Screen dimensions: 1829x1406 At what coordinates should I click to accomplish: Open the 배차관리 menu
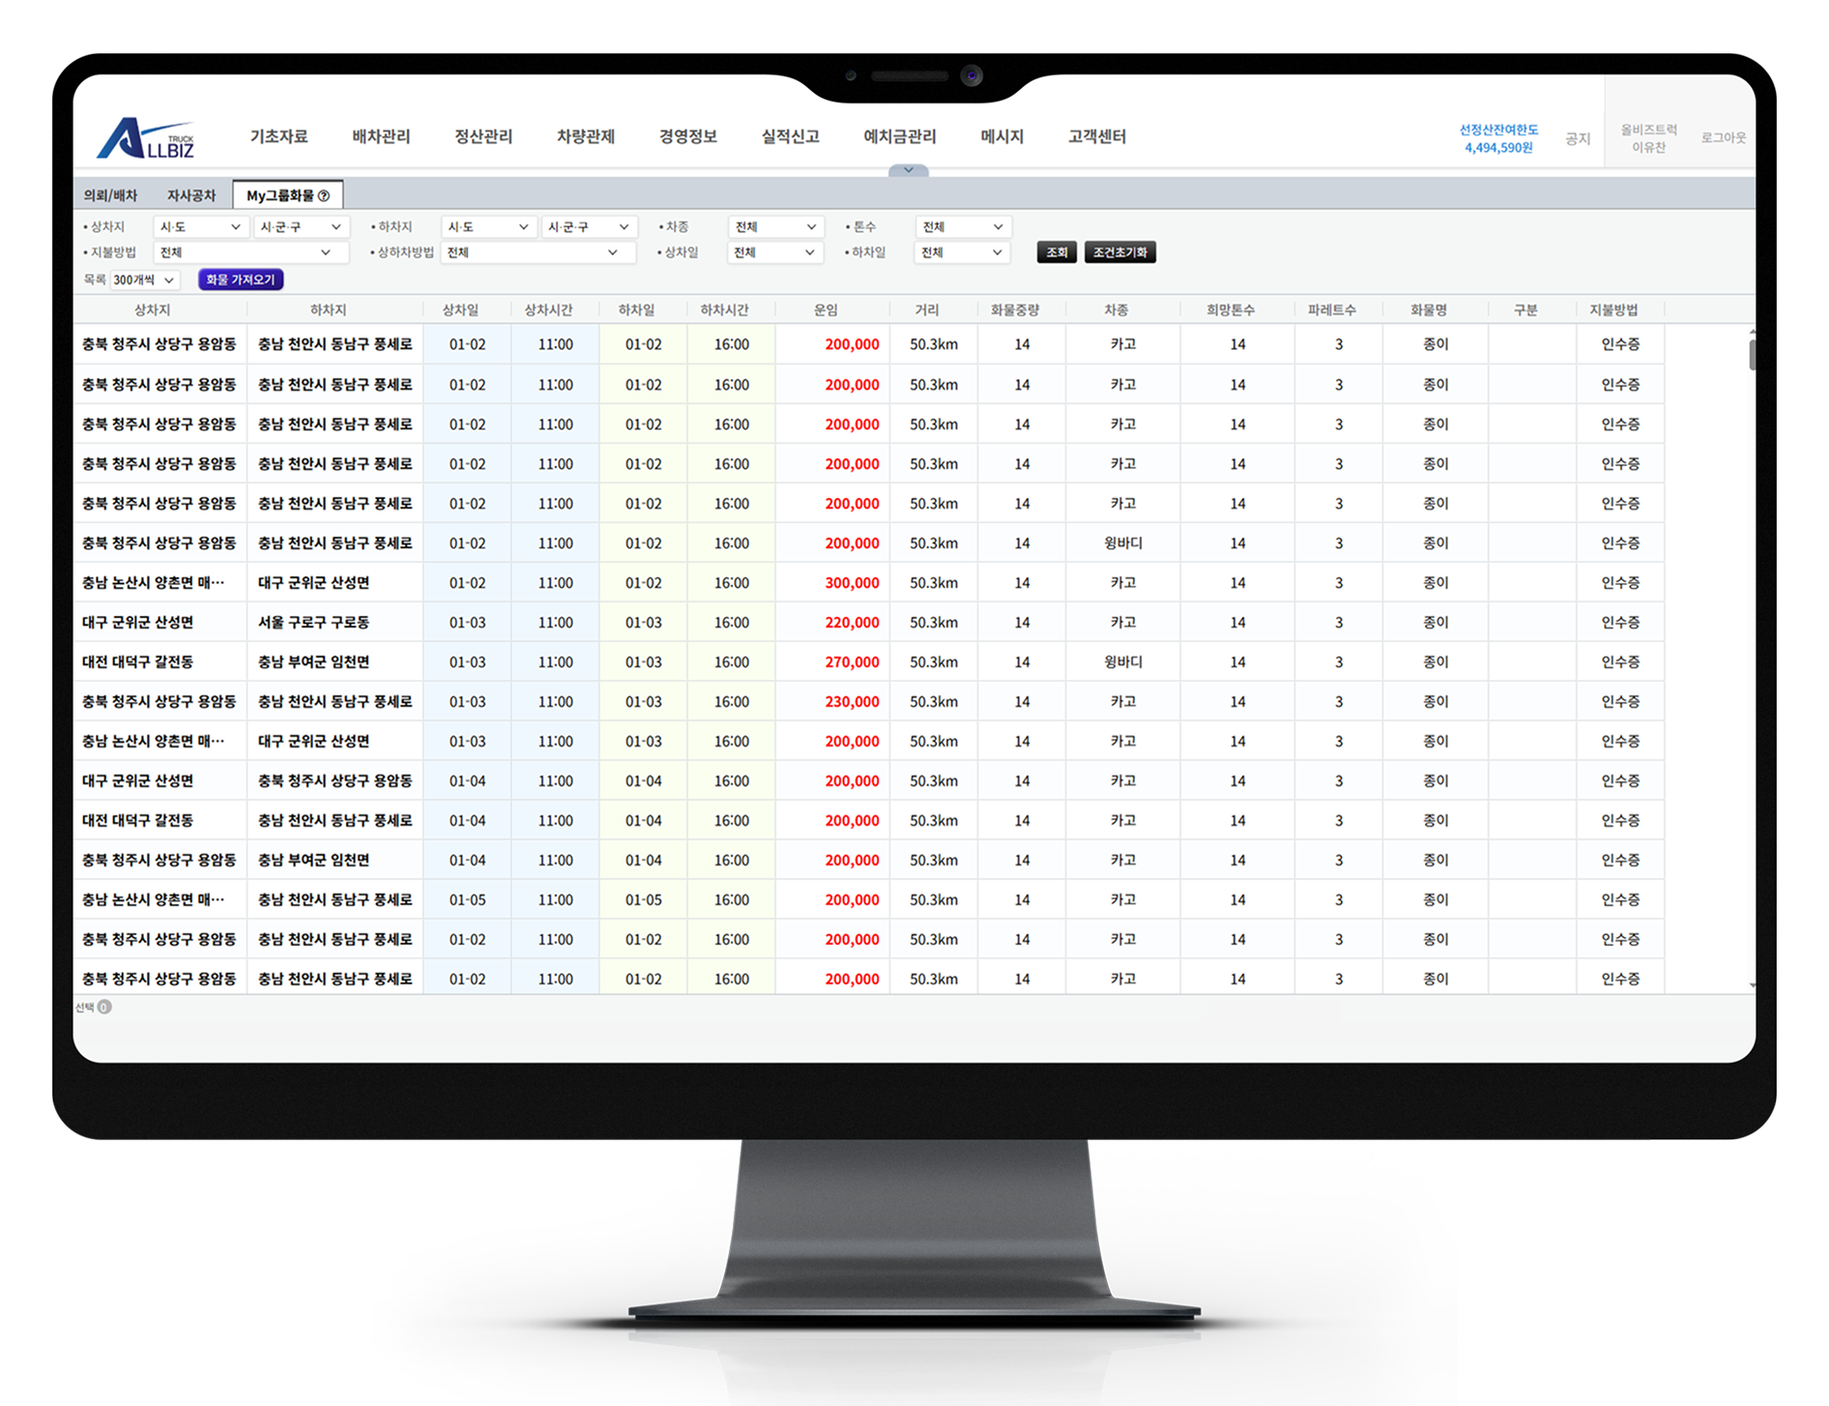(x=381, y=137)
